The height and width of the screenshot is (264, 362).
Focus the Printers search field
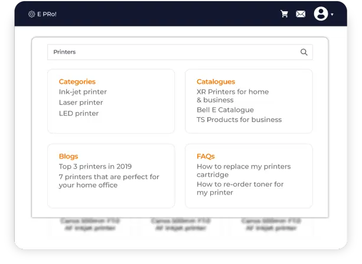(x=171, y=52)
